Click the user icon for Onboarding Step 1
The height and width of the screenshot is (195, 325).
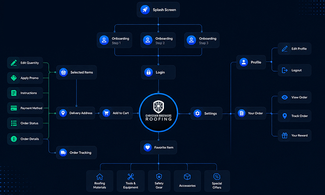pyautogui.click(x=104, y=40)
